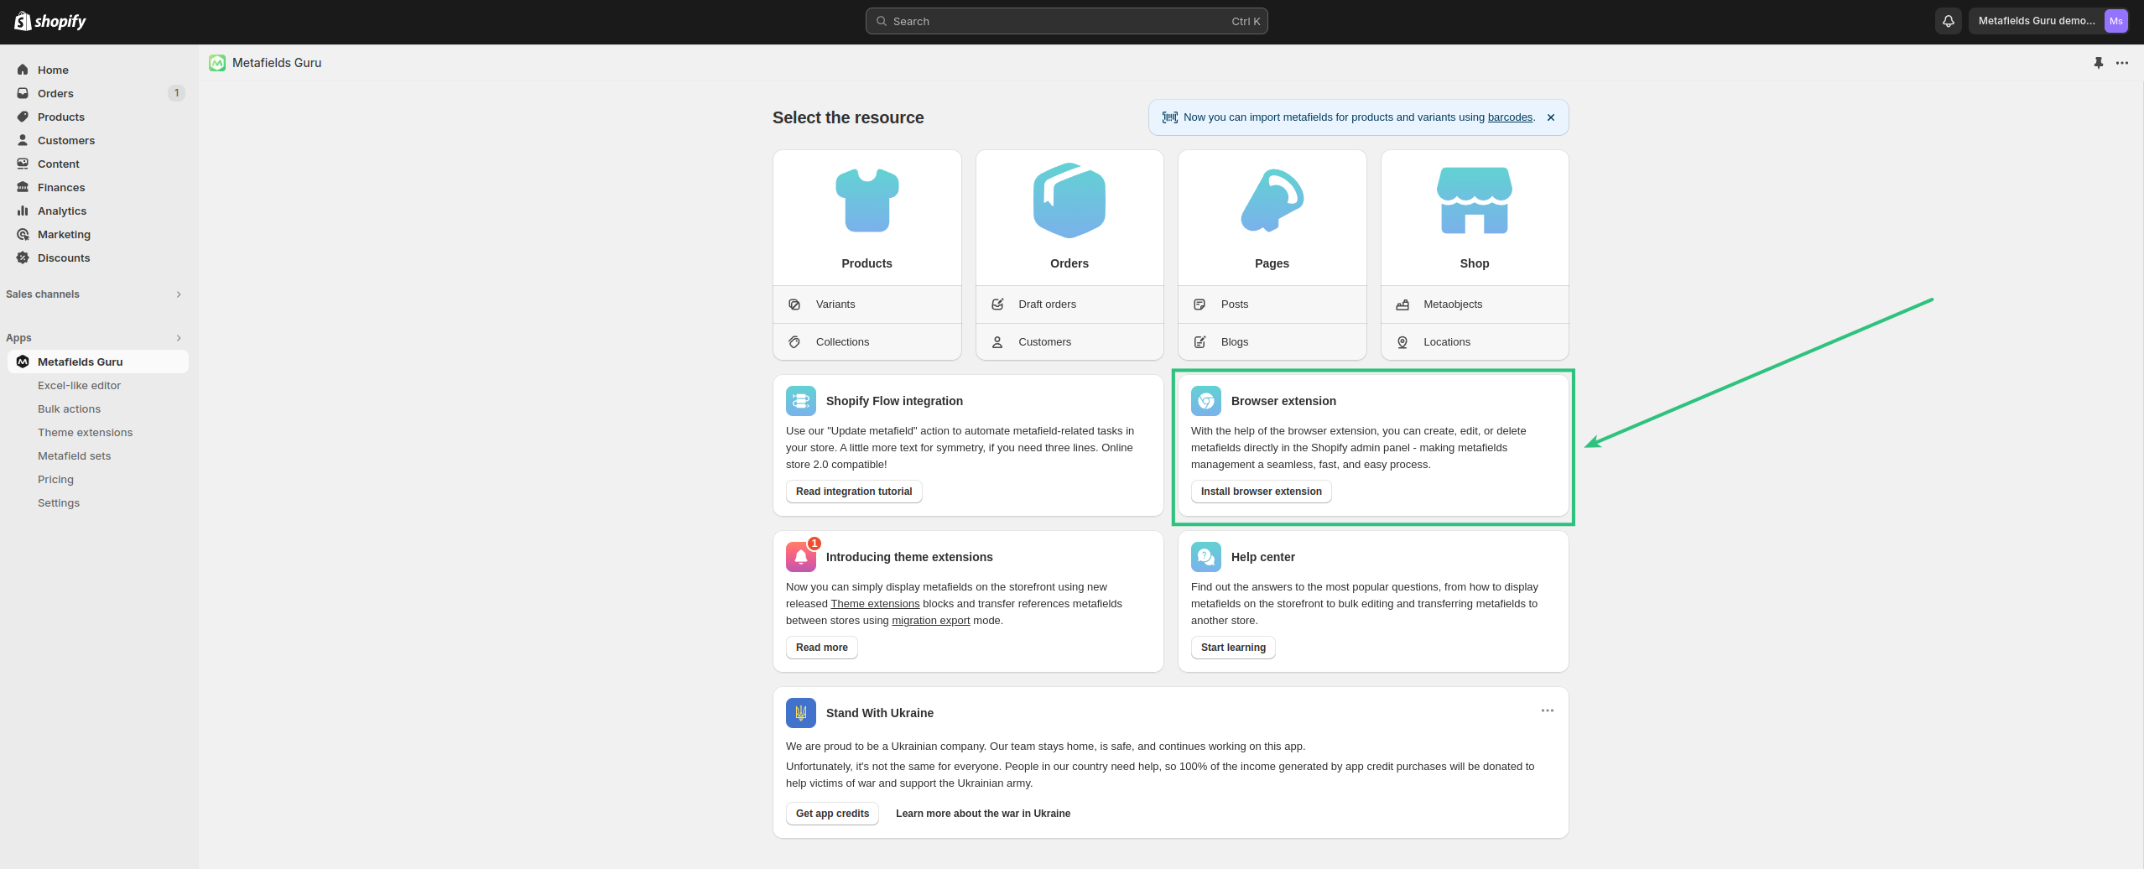This screenshot has height=869, width=2144.
Task: Click Install browser extension button
Action: point(1261,492)
